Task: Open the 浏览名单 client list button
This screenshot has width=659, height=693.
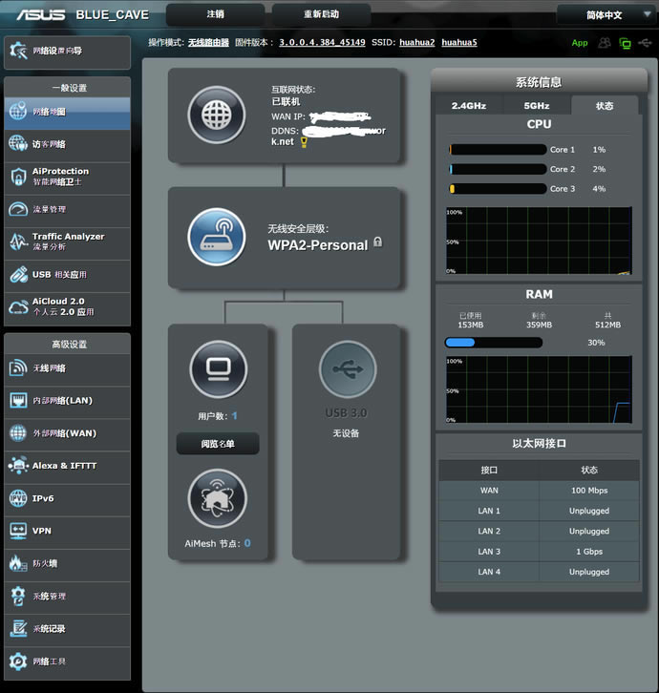Action: click(218, 444)
